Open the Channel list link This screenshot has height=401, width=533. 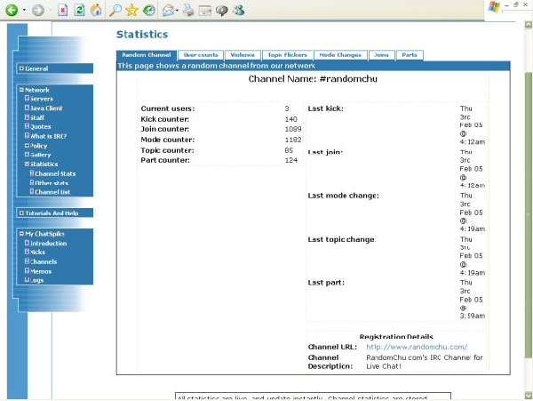pos(52,192)
